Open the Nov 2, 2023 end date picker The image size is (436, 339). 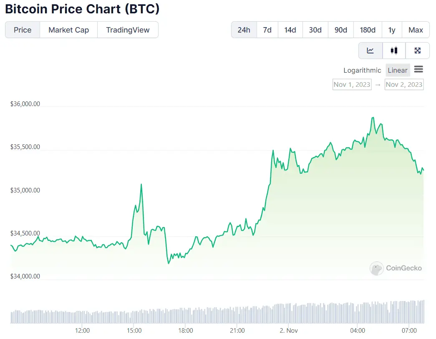(x=404, y=84)
